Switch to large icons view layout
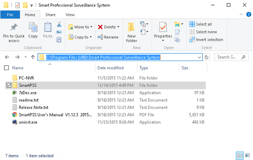The width and height of the screenshot is (253, 160). [x=247, y=155]
